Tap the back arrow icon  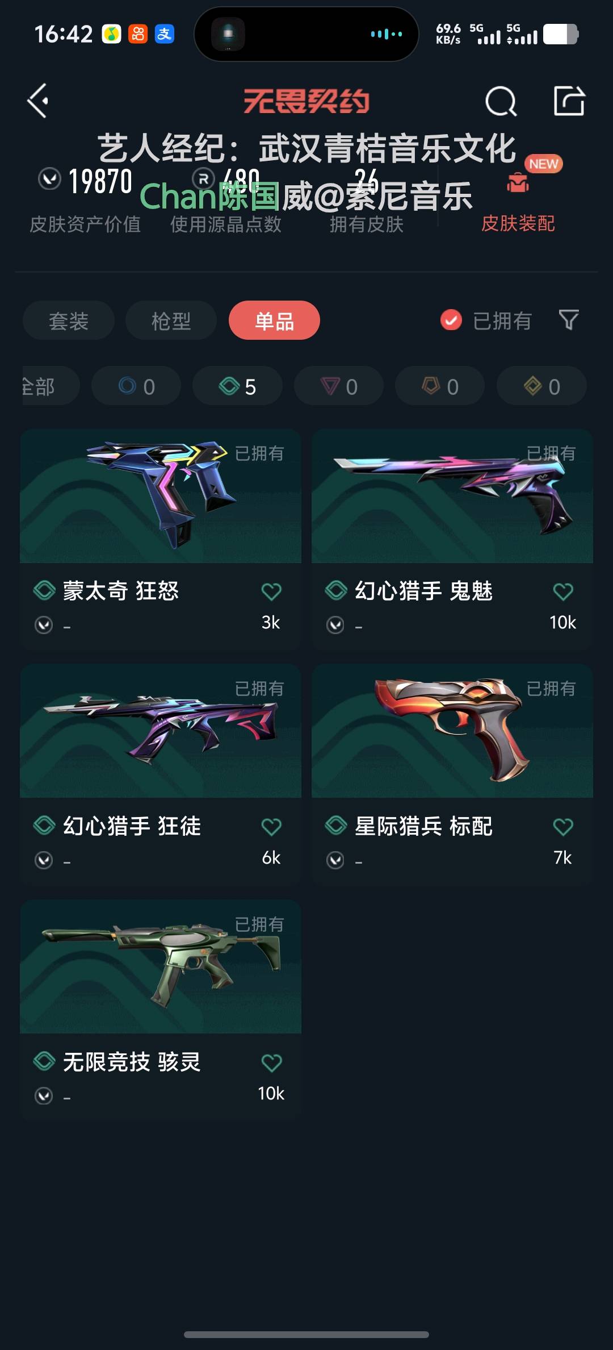coord(37,101)
